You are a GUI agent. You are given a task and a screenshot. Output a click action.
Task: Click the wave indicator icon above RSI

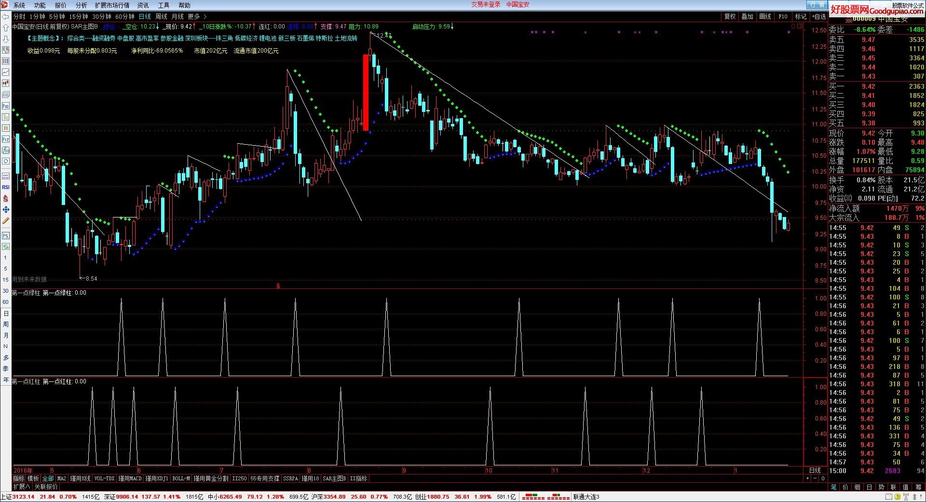(6, 176)
